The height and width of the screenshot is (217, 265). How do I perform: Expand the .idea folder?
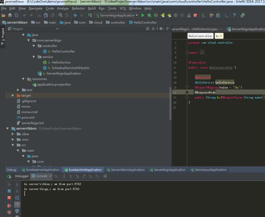click(x=13, y=134)
